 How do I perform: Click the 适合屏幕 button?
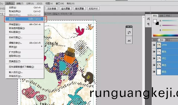pyautogui.click(x=66, y=9)
